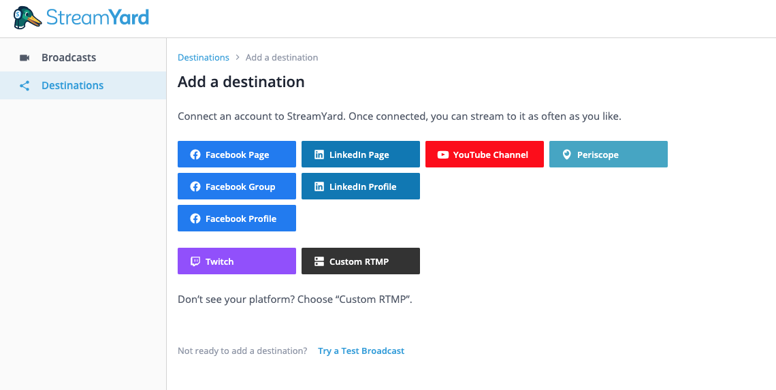Click the Custom RTMP server icon
The width and height of the screenshot is (776, 390).
319,261
